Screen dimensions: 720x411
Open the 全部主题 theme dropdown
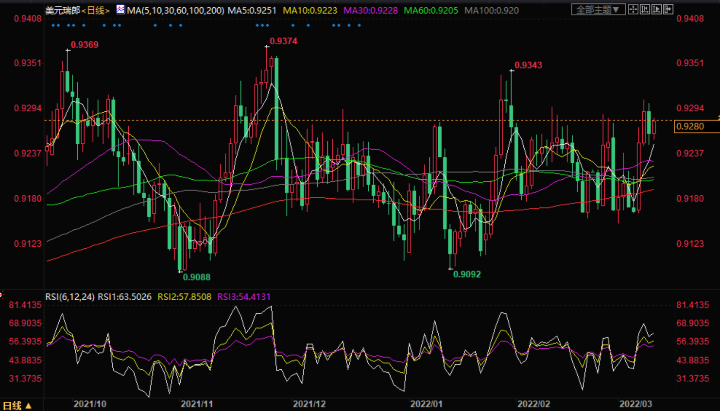(598, 10)
